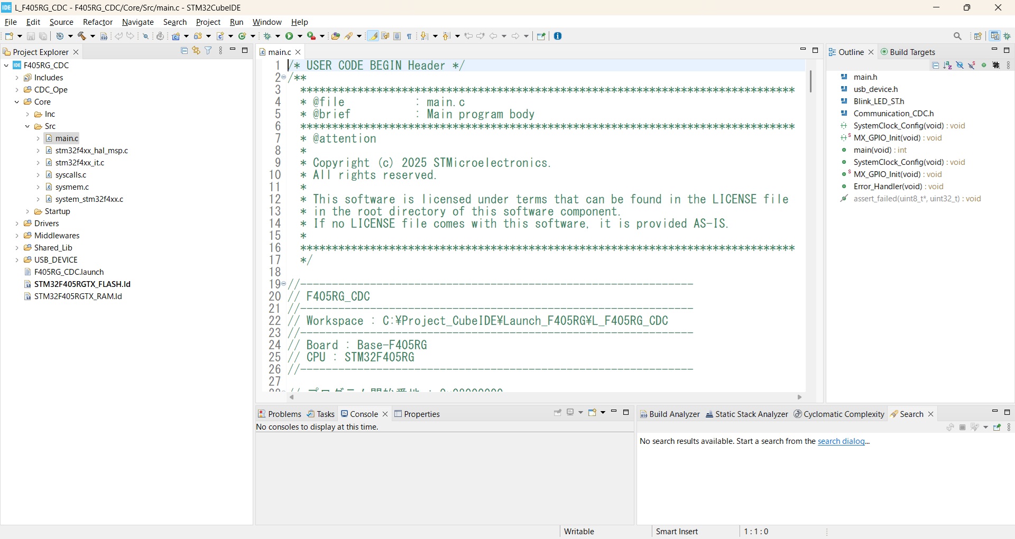Click the Open Element folder toolbar icon
This screenshot has height=539, width=1015.
pyautogui.click(x=335, y=36)
